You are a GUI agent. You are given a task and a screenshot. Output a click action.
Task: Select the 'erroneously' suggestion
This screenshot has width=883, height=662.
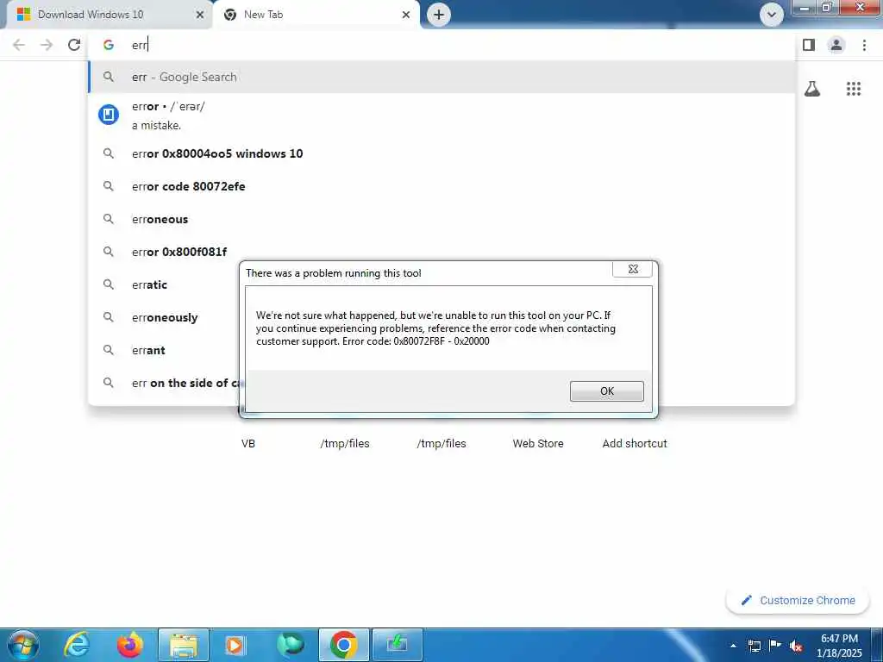click(x=163, y=317)
